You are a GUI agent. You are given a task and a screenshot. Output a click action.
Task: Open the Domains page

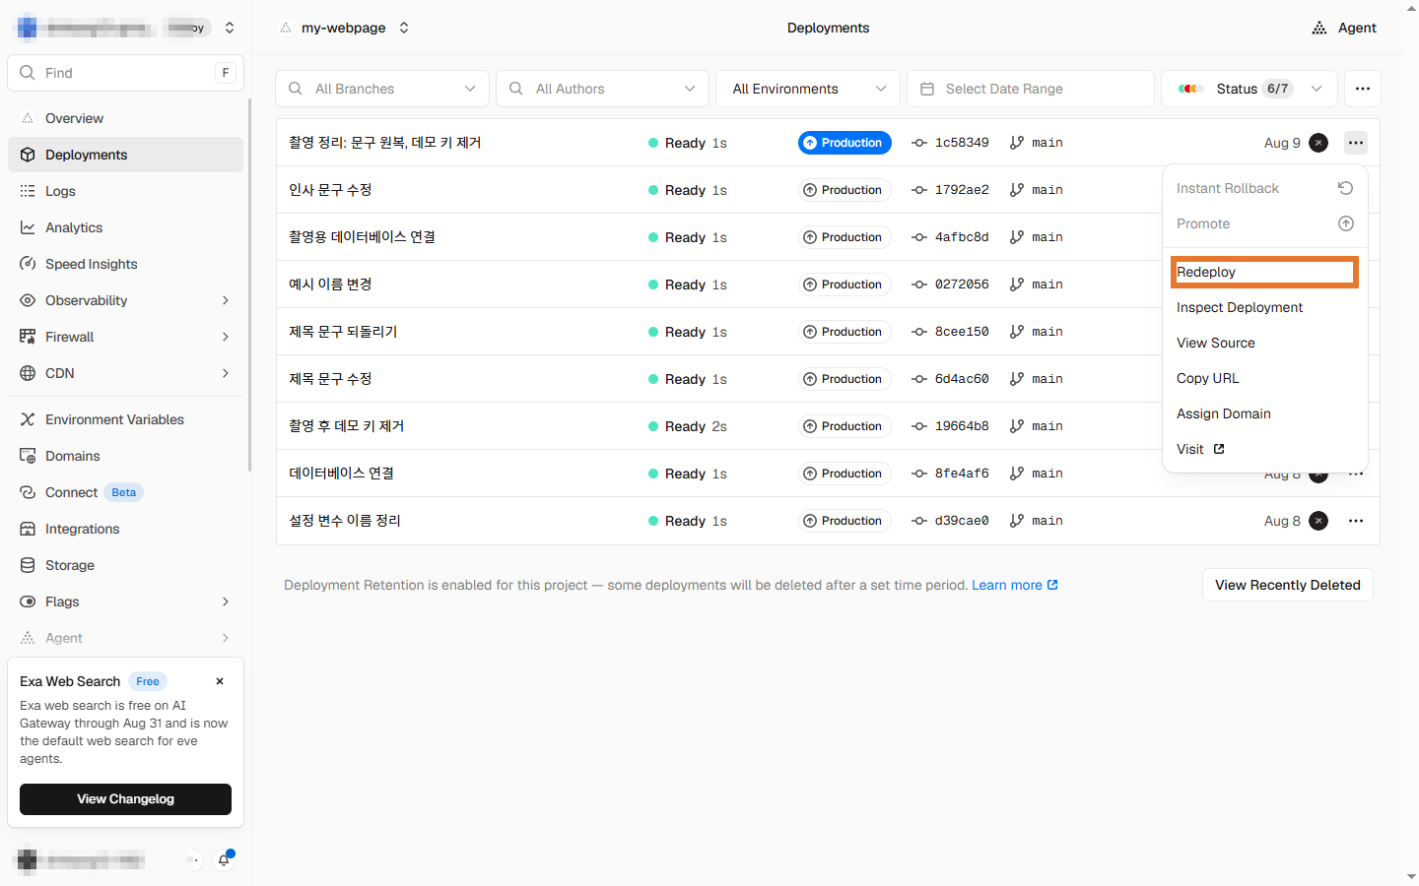click(125, 456)
